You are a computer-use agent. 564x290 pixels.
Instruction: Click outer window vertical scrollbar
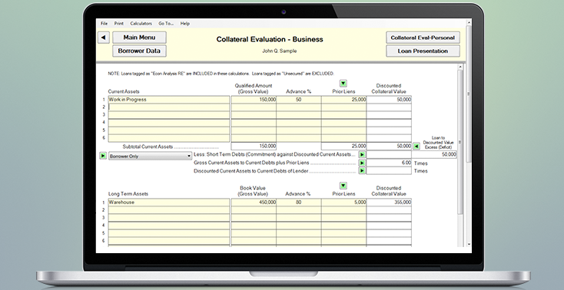pyautogui.click(x=469, y=94)
